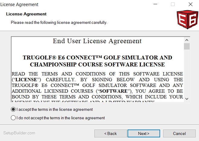This screenshot has width=199, height=141.
Task: Click the disabled maximize window button
Action: (173, 5)
